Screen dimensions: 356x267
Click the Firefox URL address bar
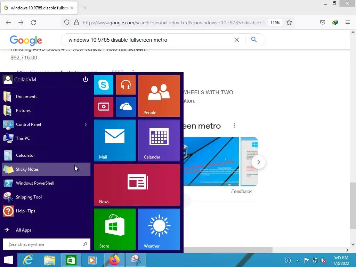point(173,23)
